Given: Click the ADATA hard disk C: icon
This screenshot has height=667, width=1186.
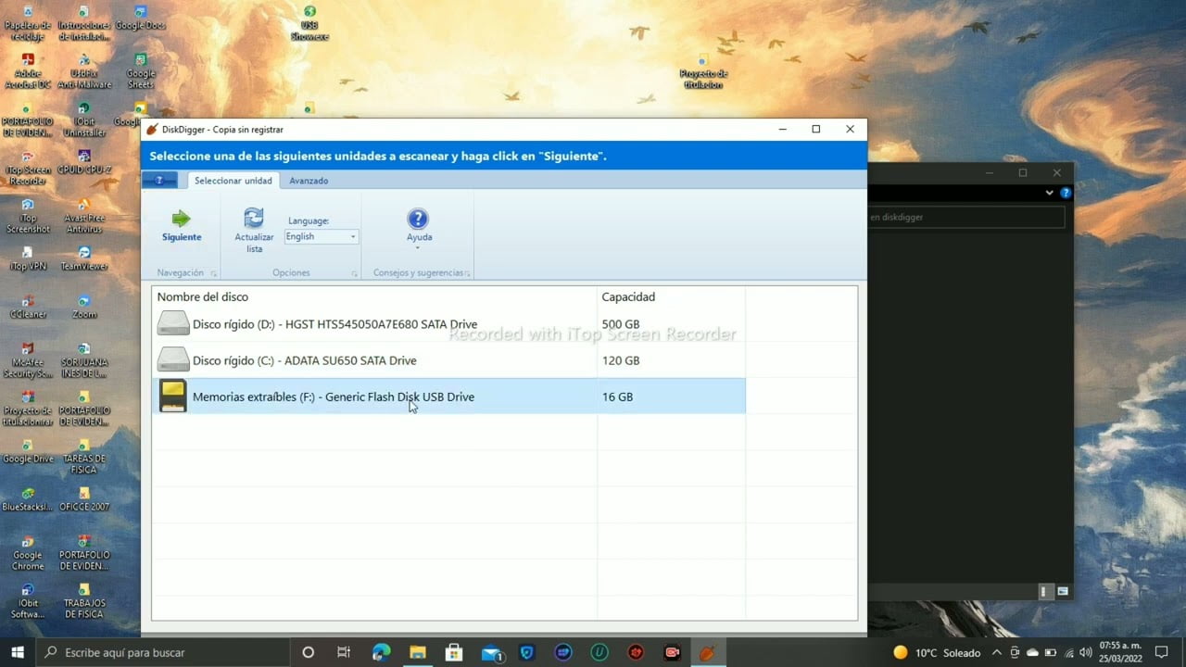Looking at the screenshot, I should click(173, 359).
